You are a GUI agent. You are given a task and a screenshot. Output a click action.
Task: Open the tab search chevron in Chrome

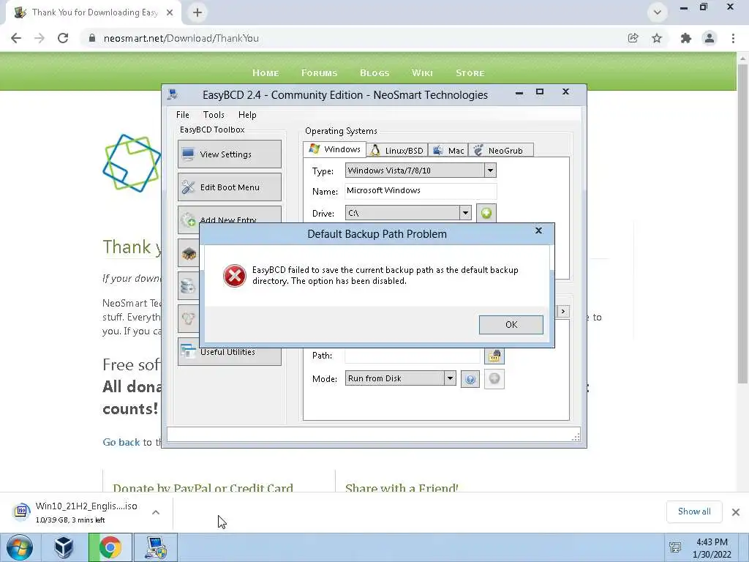658,12
